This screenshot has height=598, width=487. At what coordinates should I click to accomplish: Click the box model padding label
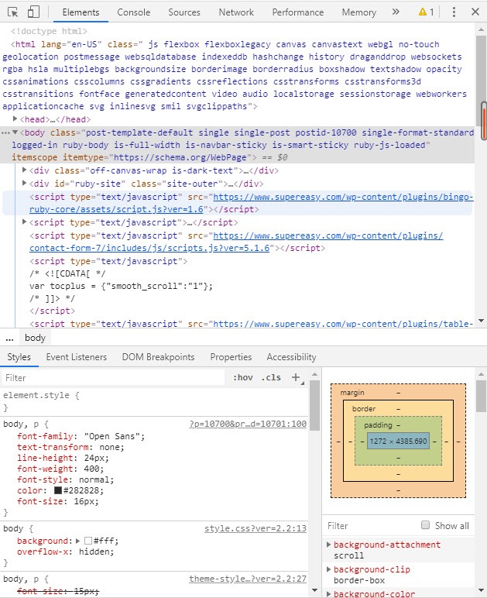coord(378,424)
